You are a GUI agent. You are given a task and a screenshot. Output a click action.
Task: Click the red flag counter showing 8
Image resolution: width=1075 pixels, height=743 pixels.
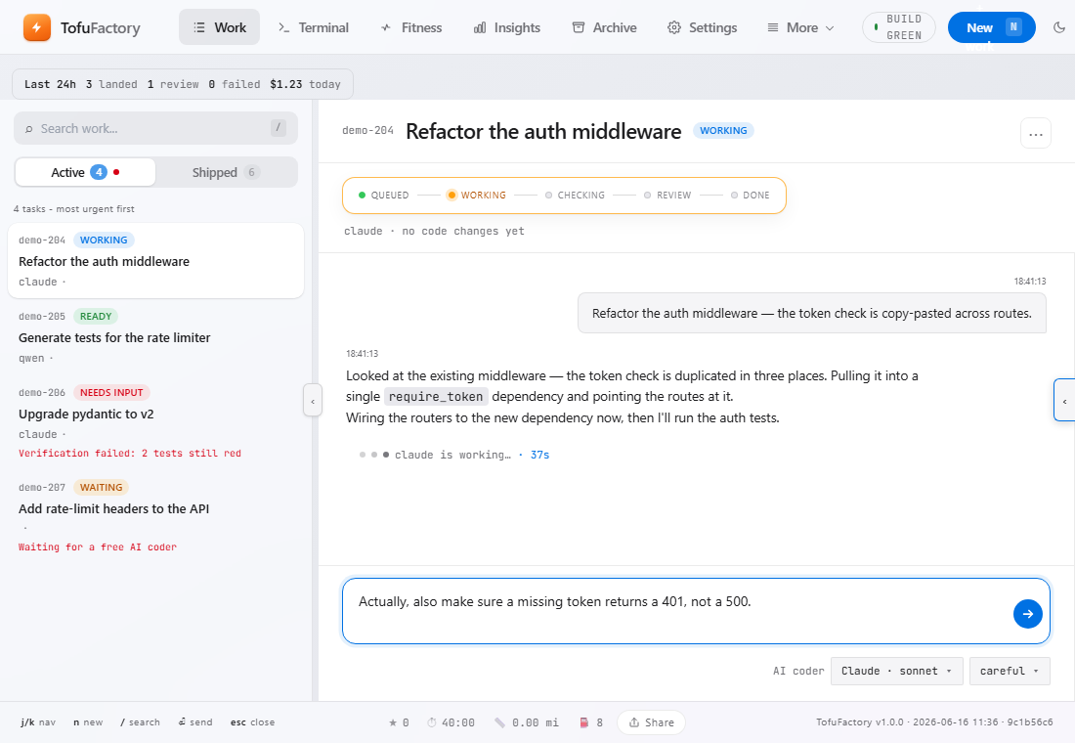591,722
